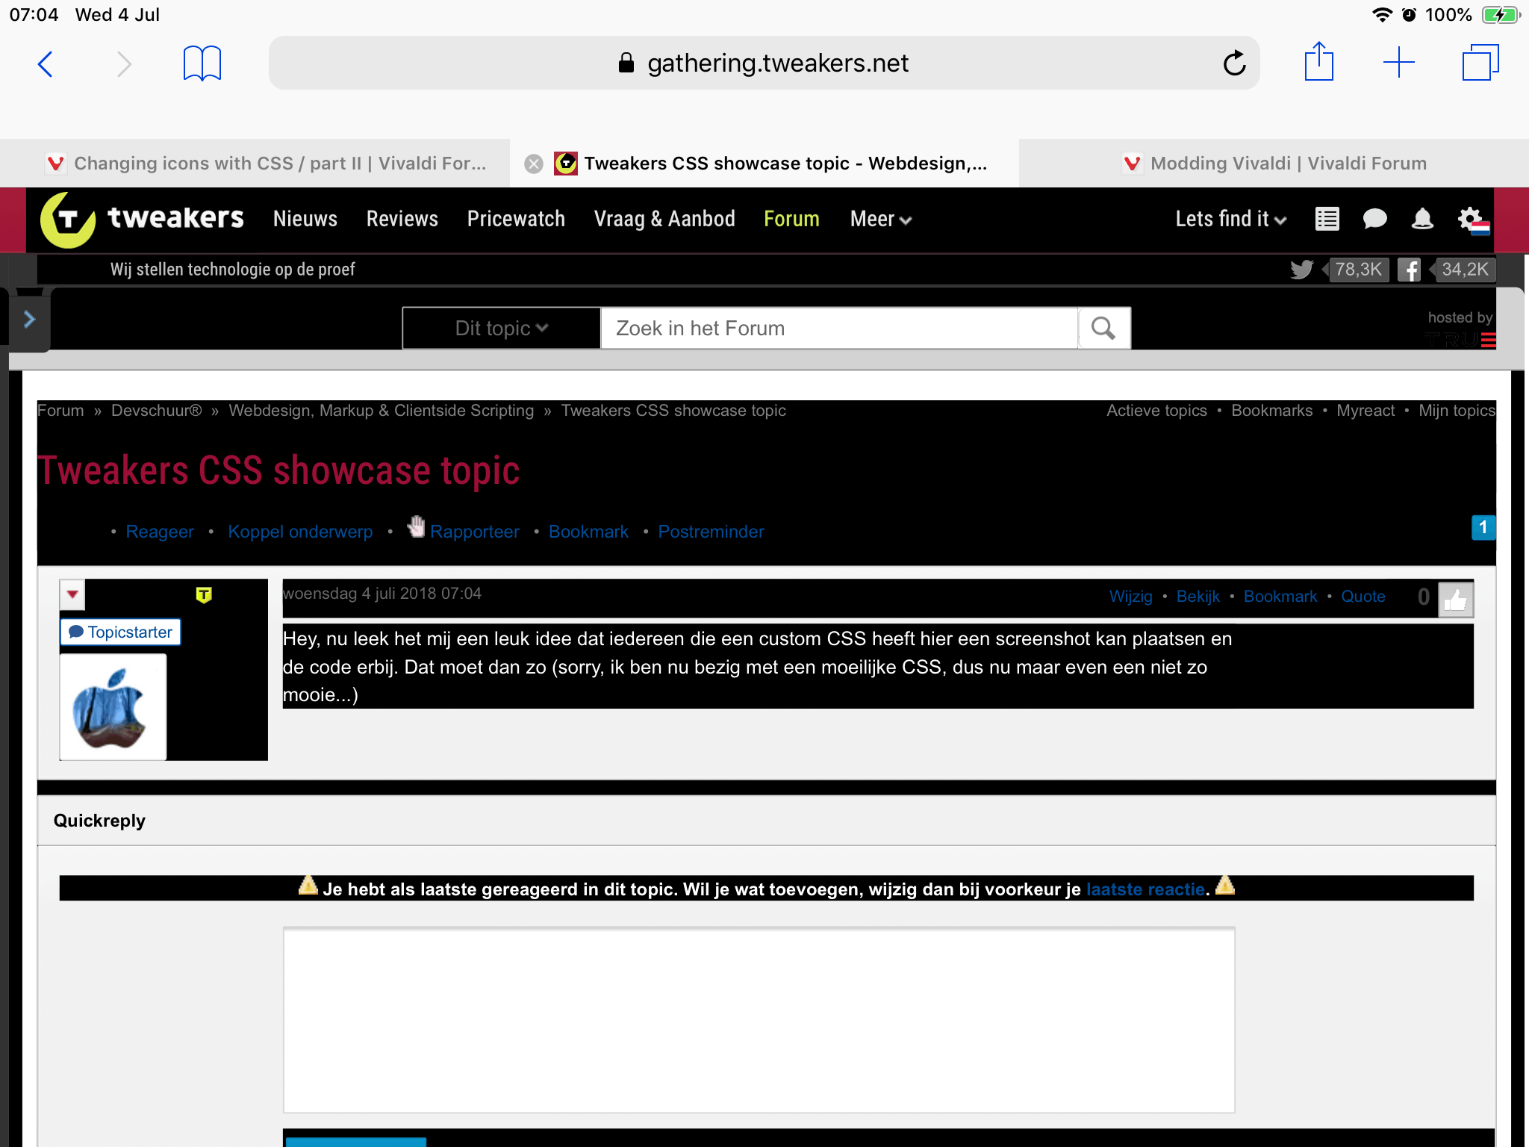
Task: Open the 'Lets find it' user dropdown
Action: pos(1230,220)
